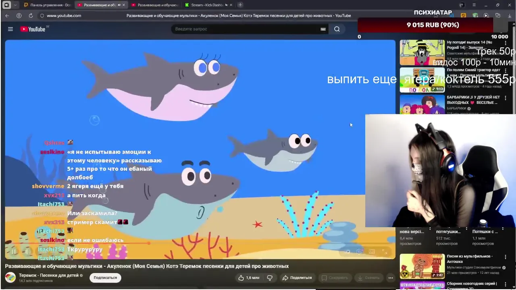Click the magnifier search button
Screen dimensions: 516x290
pyautogui.click(x=337, y=29)
